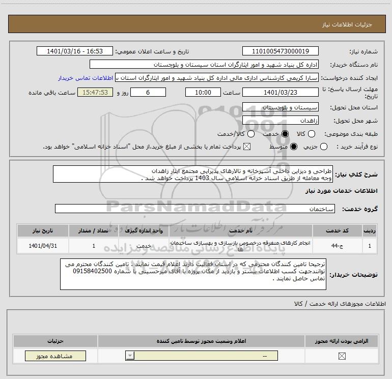Click the ردیف column header
Viewport: 392px width, 379px height.
tap(370, 230)
